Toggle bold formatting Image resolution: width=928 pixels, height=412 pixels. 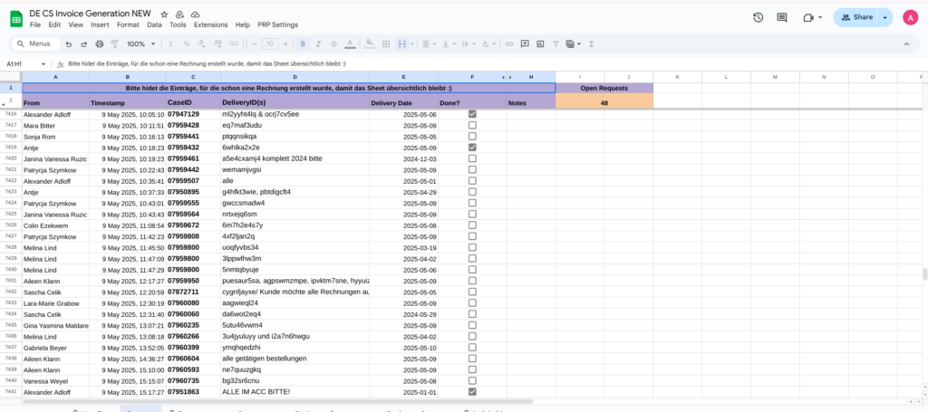pos(303,43)
